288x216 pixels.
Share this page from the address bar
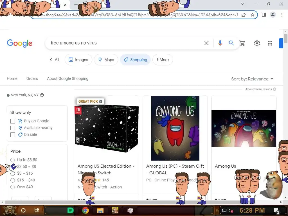click(x=244, y=15)
